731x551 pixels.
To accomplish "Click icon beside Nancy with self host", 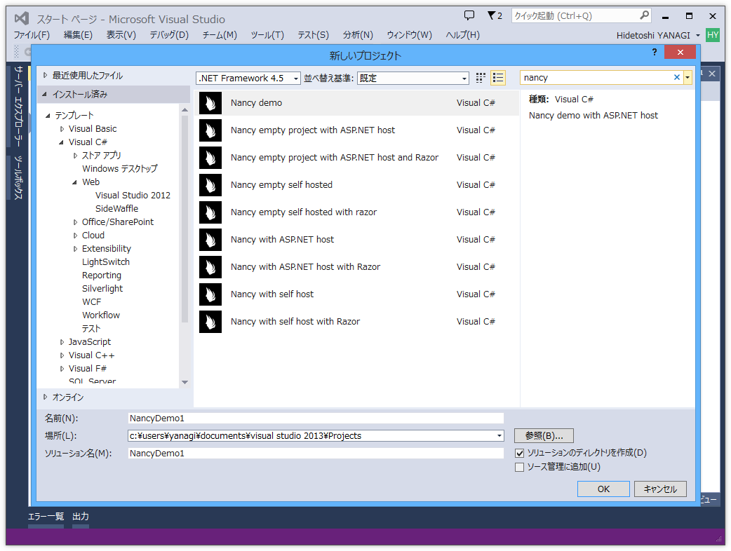I will pos(210,294).
